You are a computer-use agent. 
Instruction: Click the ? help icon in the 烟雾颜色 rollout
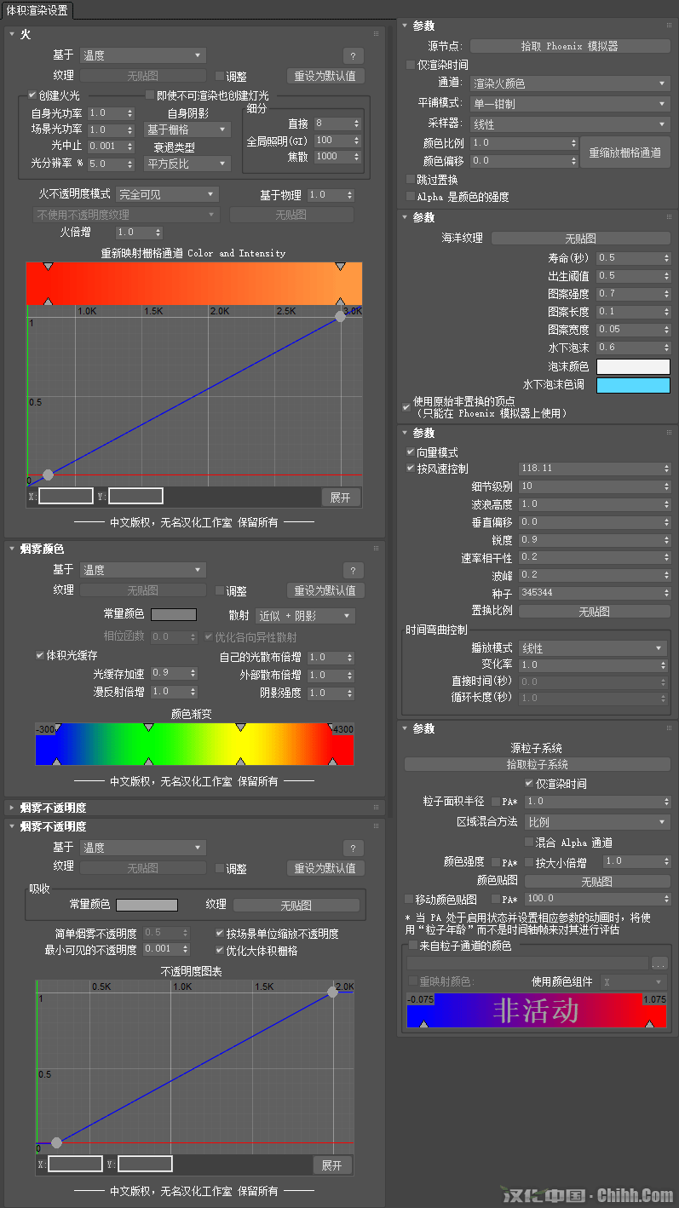coord(353,571)
